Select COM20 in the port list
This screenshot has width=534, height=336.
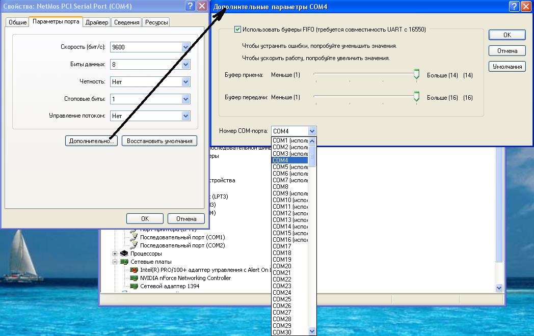click(x=290, y=266)
